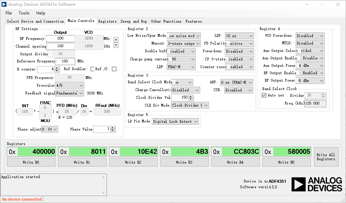The image size is (346, 203).
Task: Open the Low Noise/Spur Mode dropdown
Action: [x=184, y=36]
